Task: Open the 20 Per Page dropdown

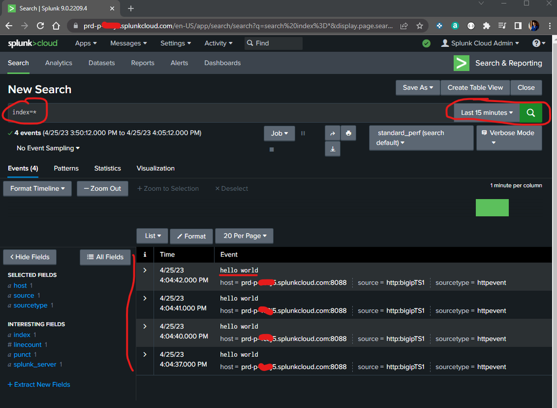Action: coord(244,236)
